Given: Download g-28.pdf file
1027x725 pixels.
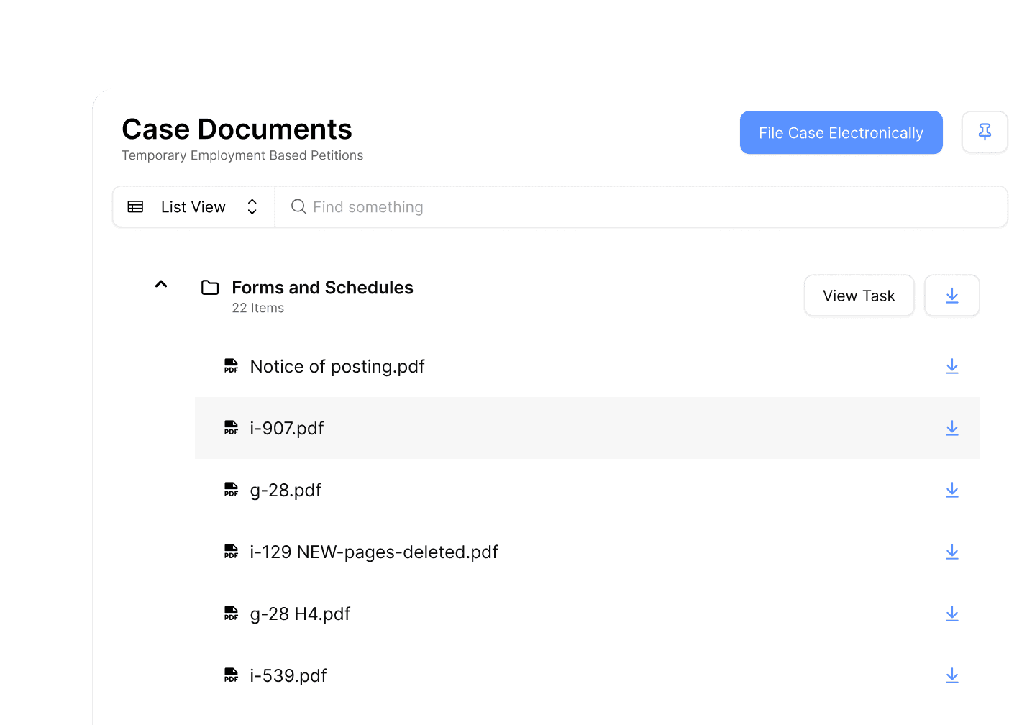Looking at the screenshot, I should 951,491.
